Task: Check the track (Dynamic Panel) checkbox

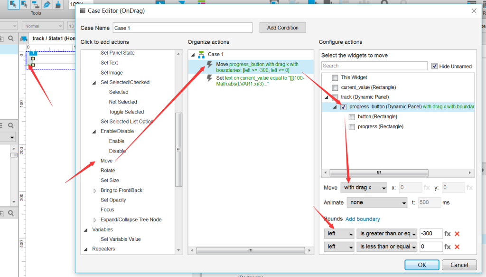Action: pos(335,97)
